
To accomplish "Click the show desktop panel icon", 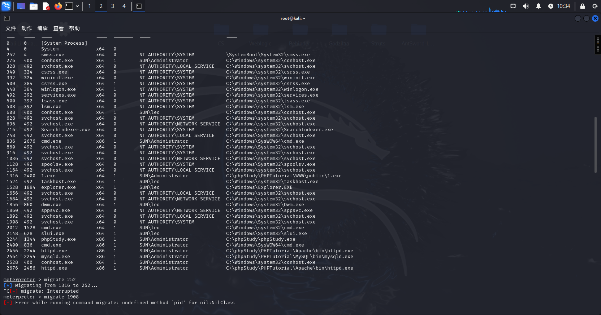I will pos(21,6).
